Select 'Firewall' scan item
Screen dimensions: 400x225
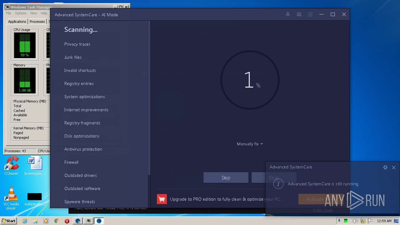71,162
